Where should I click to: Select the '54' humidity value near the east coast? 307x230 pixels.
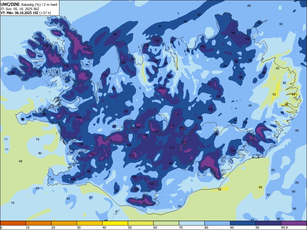coord(293,94)
